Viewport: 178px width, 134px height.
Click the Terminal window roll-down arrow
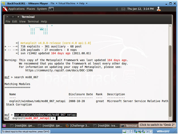(x=13, y=17)
